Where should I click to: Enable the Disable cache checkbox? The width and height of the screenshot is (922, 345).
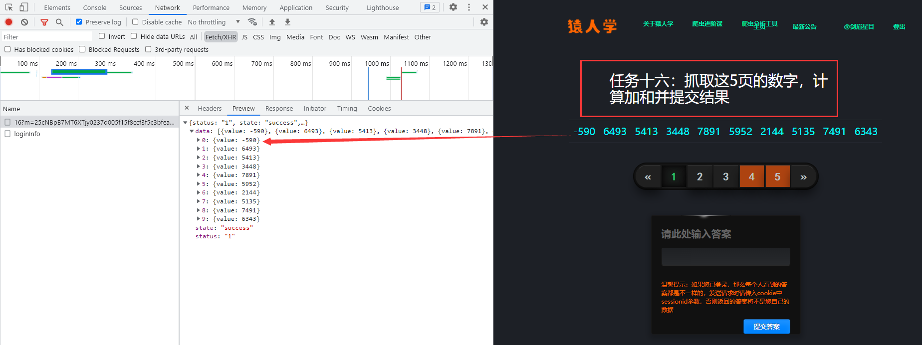point(135,22)
